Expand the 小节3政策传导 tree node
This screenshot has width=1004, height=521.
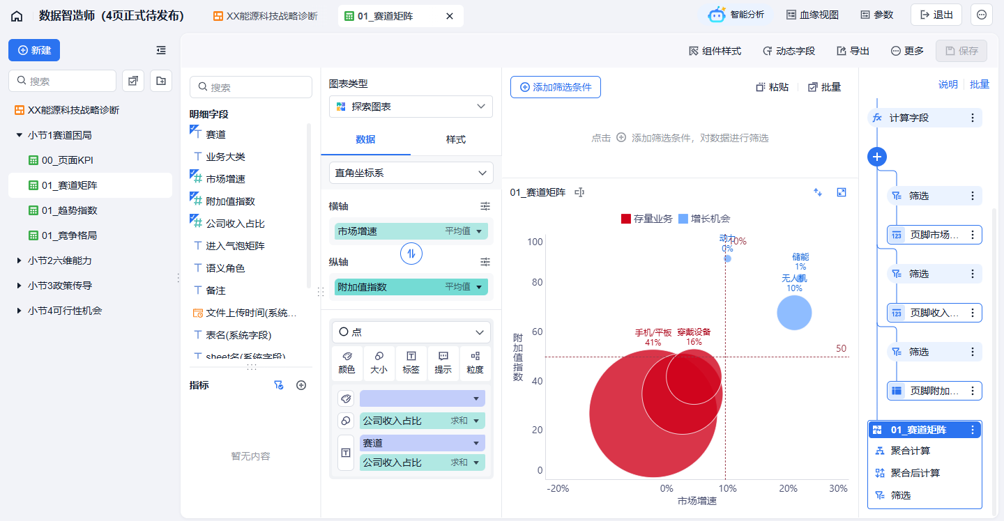click(x=20, y=286)
